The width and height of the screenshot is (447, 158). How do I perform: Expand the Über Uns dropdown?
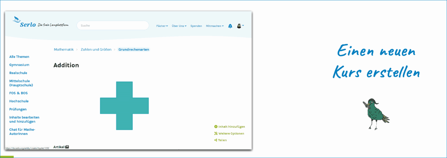tap(179, 26)
